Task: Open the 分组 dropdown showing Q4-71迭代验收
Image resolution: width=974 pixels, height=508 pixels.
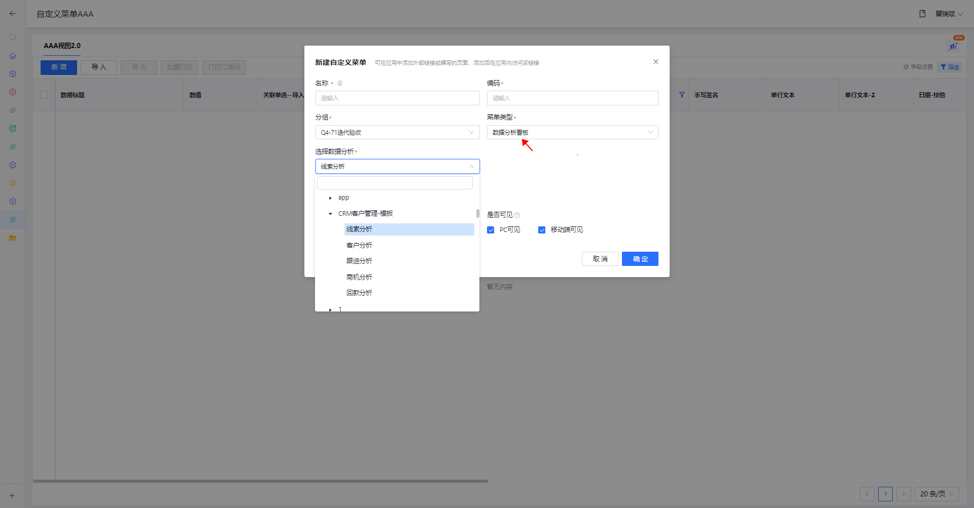Action: click(x=397, y=132)
